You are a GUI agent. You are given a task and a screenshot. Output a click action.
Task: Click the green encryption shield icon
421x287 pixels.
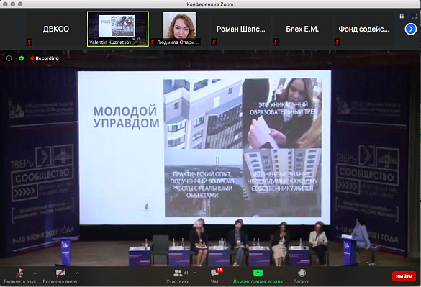22,58
